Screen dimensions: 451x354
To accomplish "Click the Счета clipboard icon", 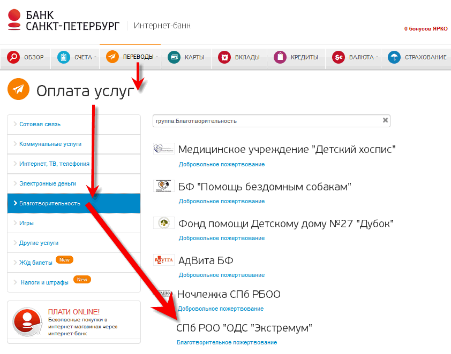I will pyautogui.click(x=64, y=57).
